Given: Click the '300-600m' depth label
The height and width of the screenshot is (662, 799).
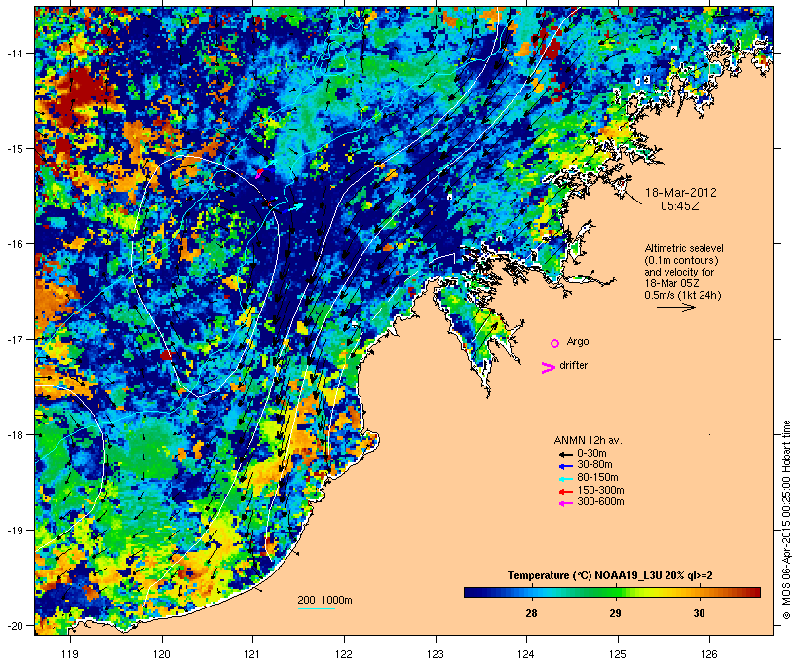Looking at the screenshot, I should [x=600, y=502].
